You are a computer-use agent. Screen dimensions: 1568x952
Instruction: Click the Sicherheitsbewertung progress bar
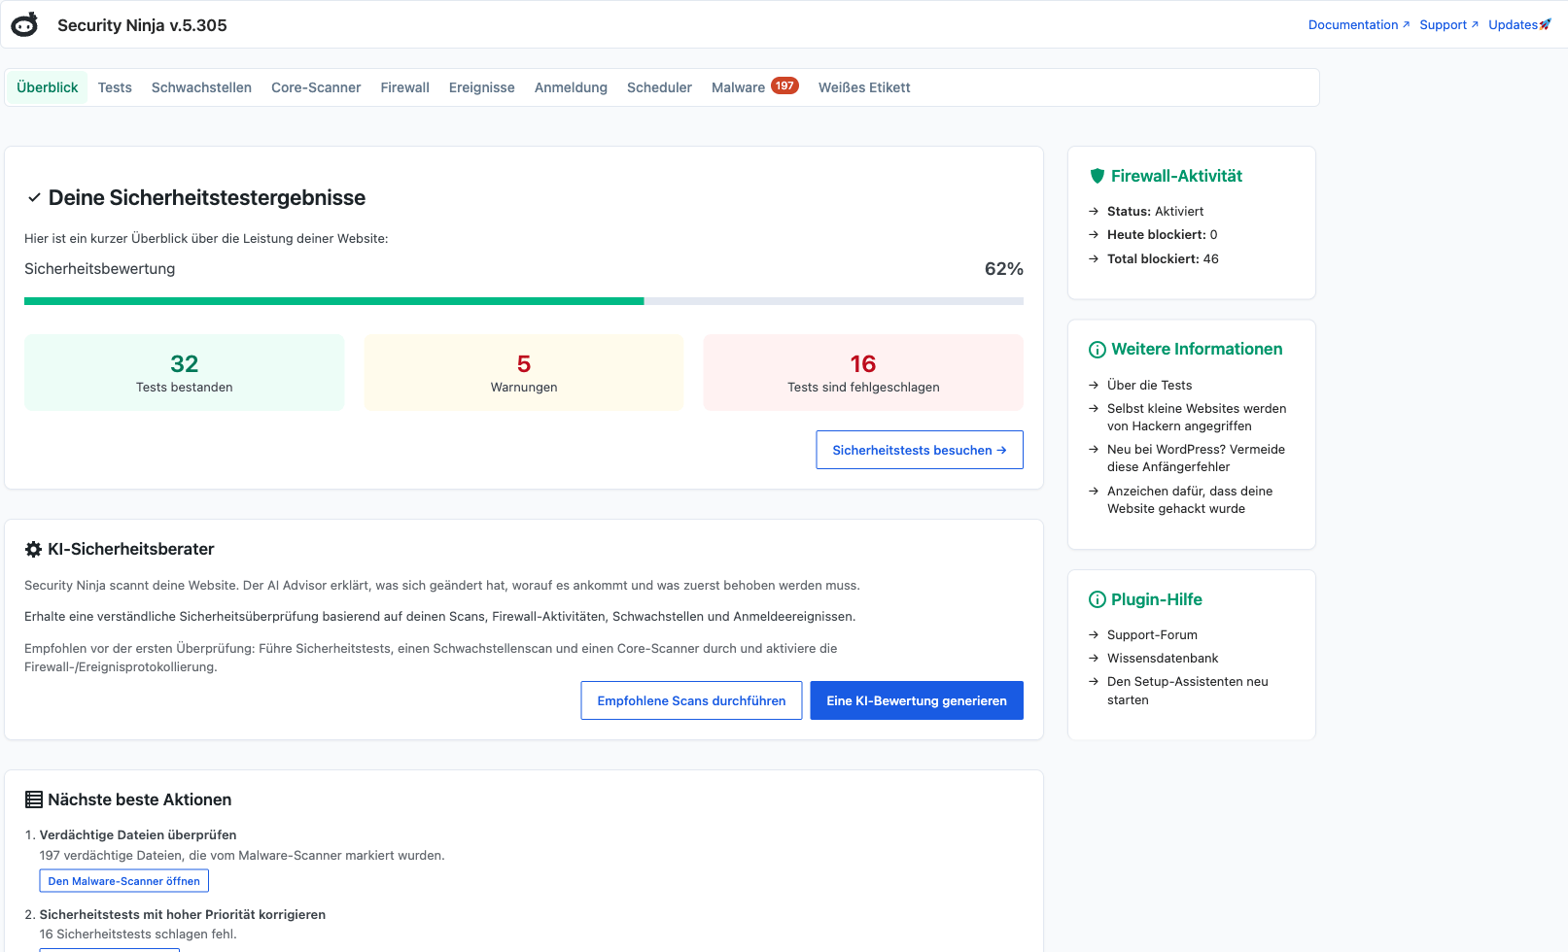coord(524,301)
